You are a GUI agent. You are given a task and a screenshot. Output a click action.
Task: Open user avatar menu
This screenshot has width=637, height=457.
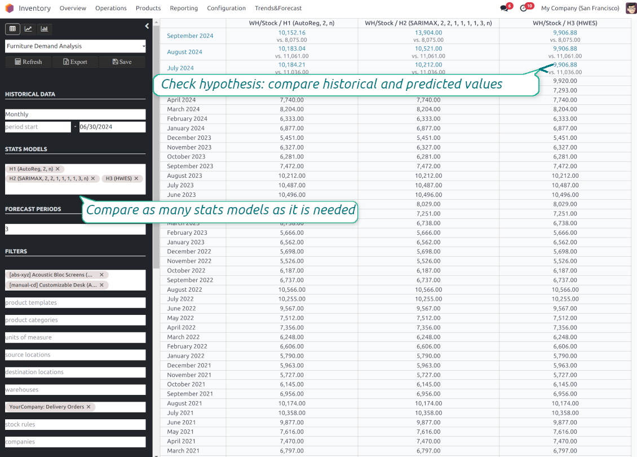[631, 8]
